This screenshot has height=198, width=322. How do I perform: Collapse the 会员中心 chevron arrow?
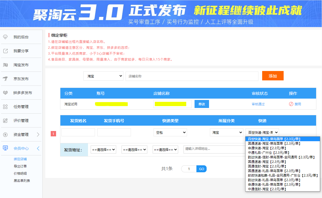point(38,148)
